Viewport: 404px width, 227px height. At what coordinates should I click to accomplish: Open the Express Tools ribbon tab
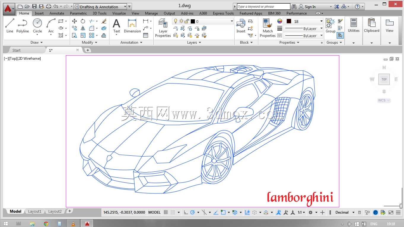point(223,13)
